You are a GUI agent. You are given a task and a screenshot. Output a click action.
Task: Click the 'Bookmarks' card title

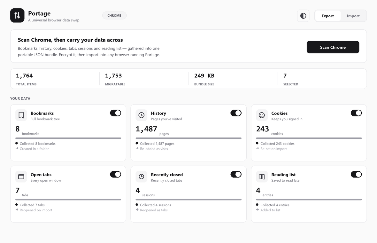pyautogui.click(x=42, y=113)
